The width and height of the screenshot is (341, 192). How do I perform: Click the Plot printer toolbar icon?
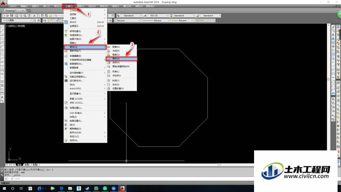pyautogui.click(x=17, y=16)
